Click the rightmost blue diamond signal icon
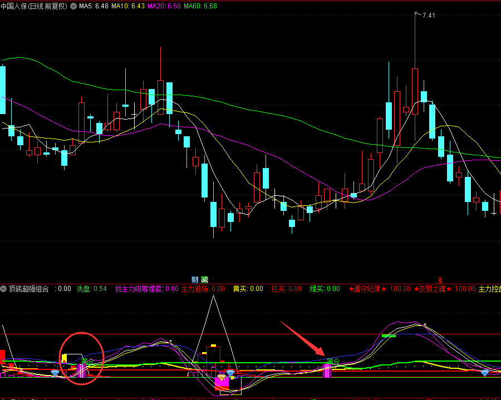This screenshot has height=400, width=501. point(485,373)
